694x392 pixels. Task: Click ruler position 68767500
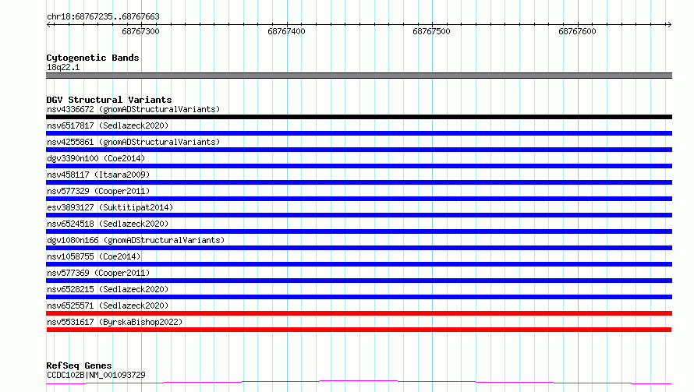[x=431, y=31]
